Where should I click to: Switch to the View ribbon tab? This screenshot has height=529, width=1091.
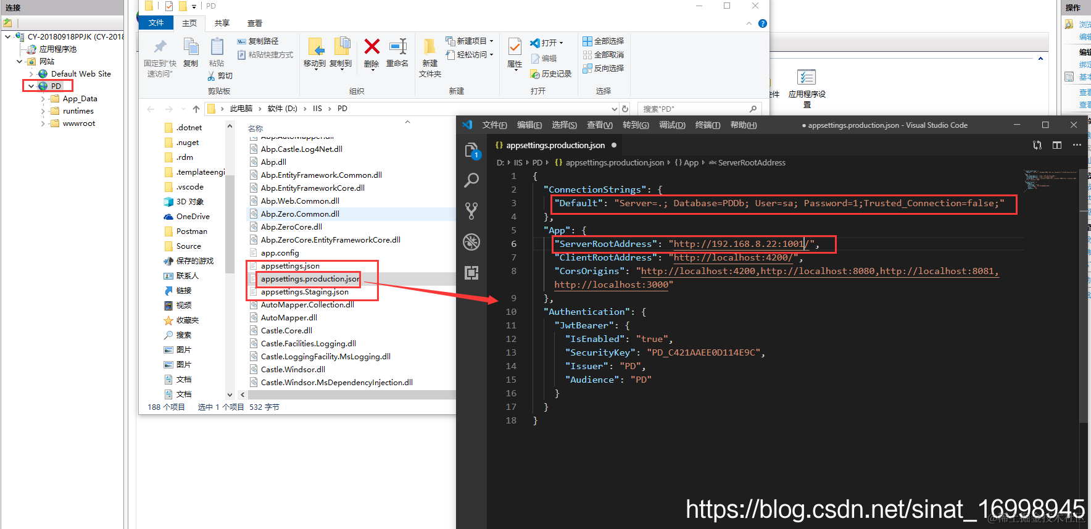click(255, 23)
